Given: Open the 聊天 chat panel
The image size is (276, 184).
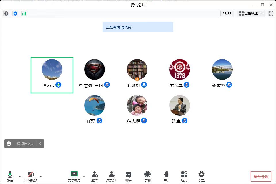Looking at the screenshot, I should tap(129, 176).
